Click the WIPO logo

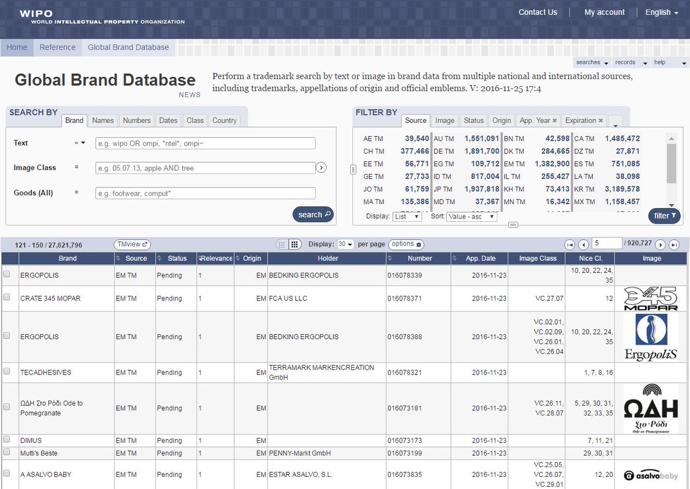[x=102, y=17]
